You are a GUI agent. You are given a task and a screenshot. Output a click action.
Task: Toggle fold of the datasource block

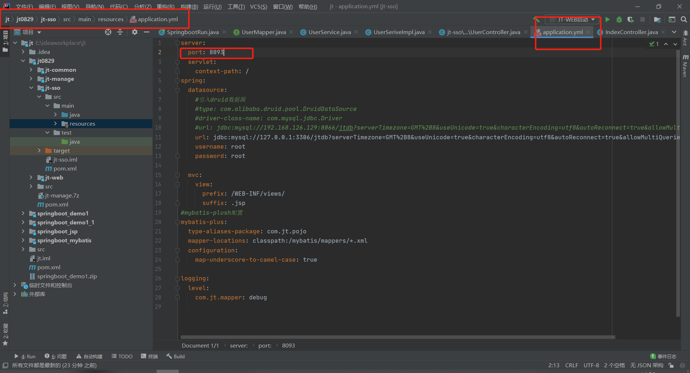(x=178, y=90)
